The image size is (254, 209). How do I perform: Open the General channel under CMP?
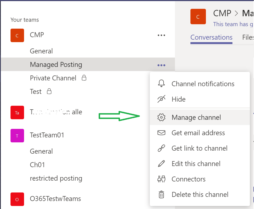tap(41, 51)
